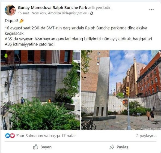Open Gunay Mamedova profile name link

[35, 8]
